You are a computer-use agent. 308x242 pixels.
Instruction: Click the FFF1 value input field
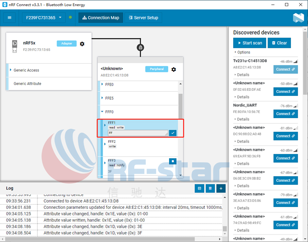tap(138, 133)
